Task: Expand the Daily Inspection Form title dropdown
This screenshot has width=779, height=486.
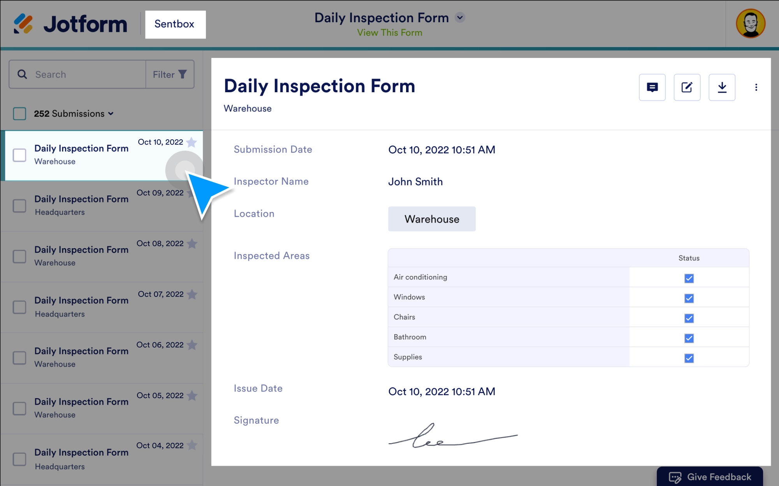Action: (x=461, y=18)
